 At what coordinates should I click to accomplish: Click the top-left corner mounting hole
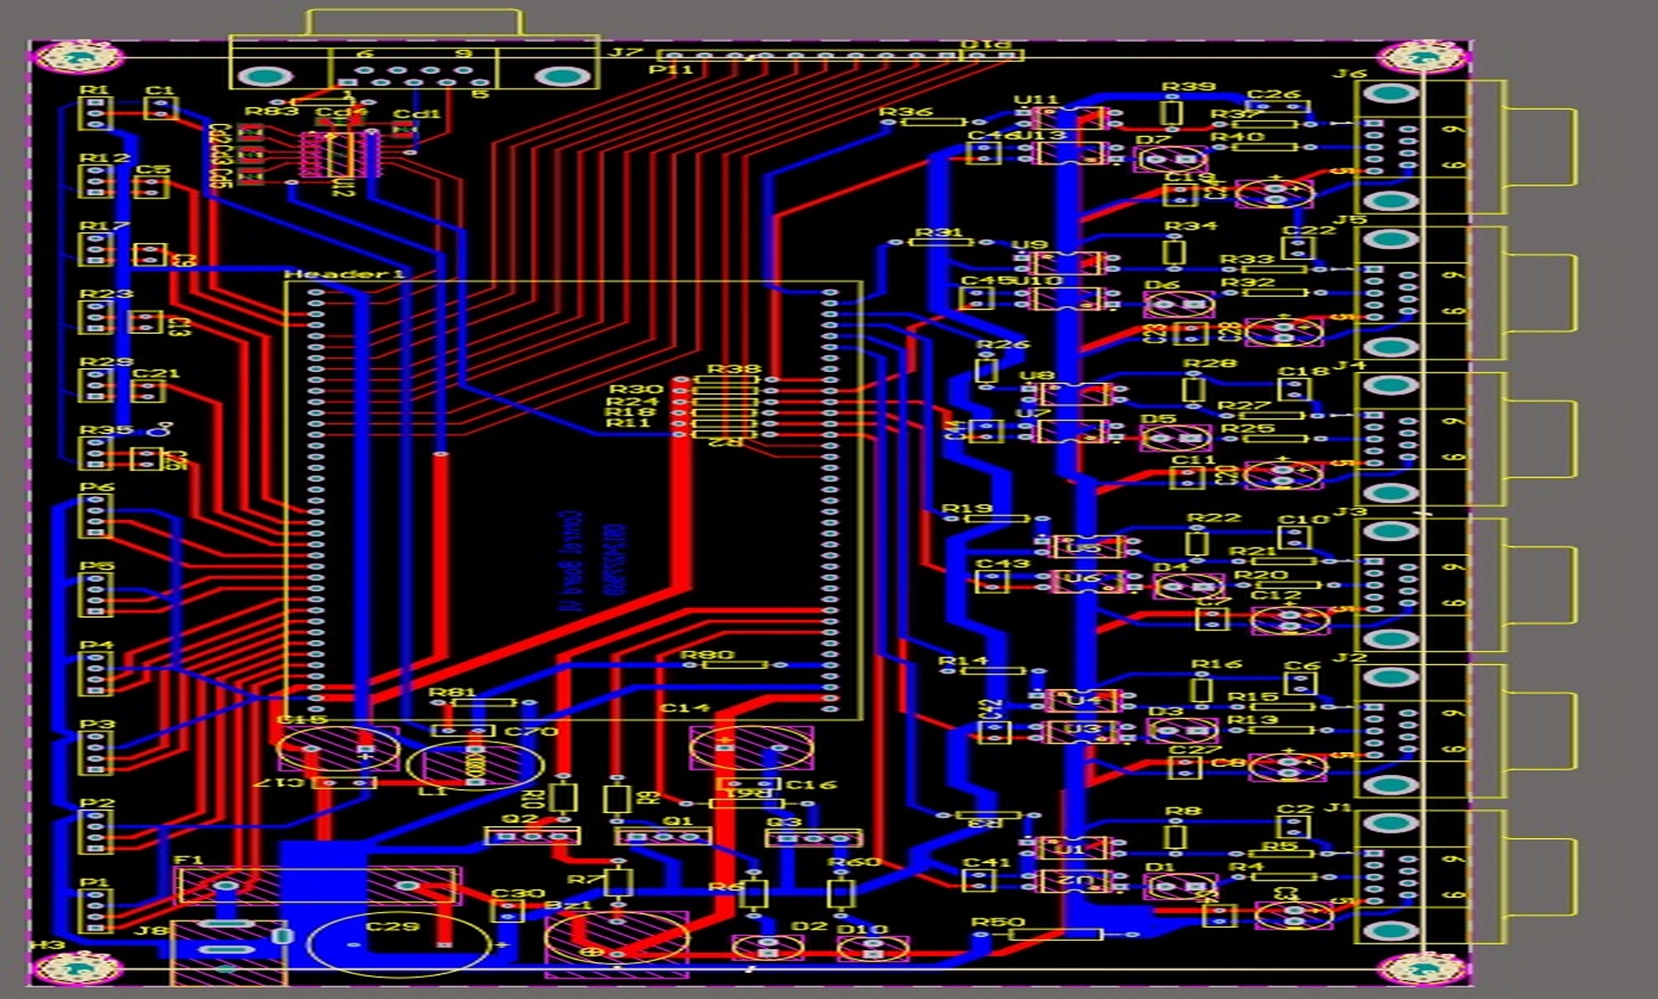click(x=79, y=57)
